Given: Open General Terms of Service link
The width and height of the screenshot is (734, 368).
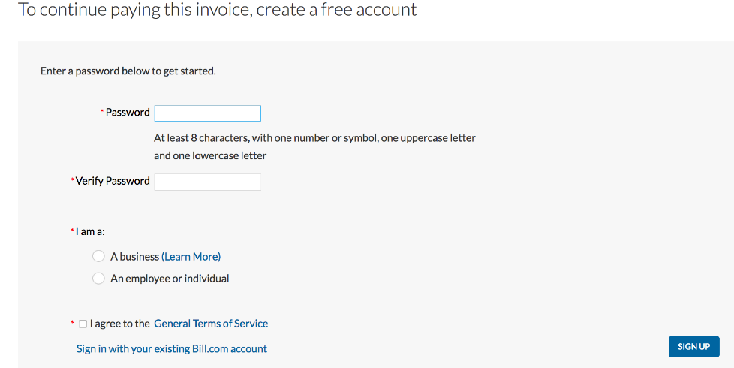Looking at the screenshot, I should pos(211,324).
